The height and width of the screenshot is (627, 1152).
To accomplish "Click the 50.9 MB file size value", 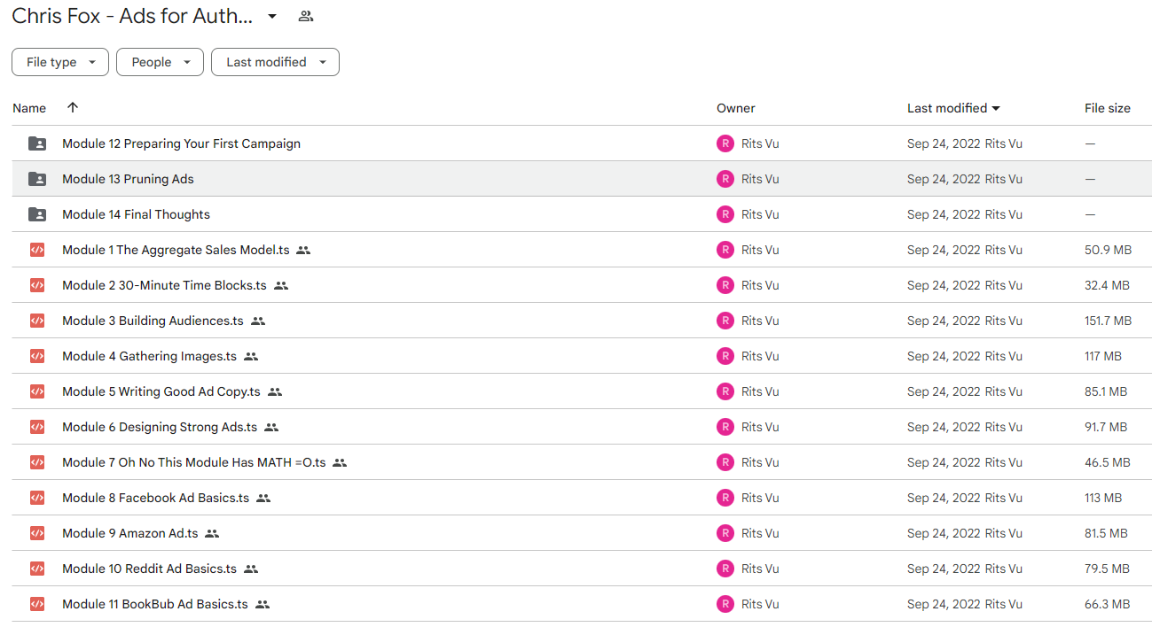I will [1108, 250].
